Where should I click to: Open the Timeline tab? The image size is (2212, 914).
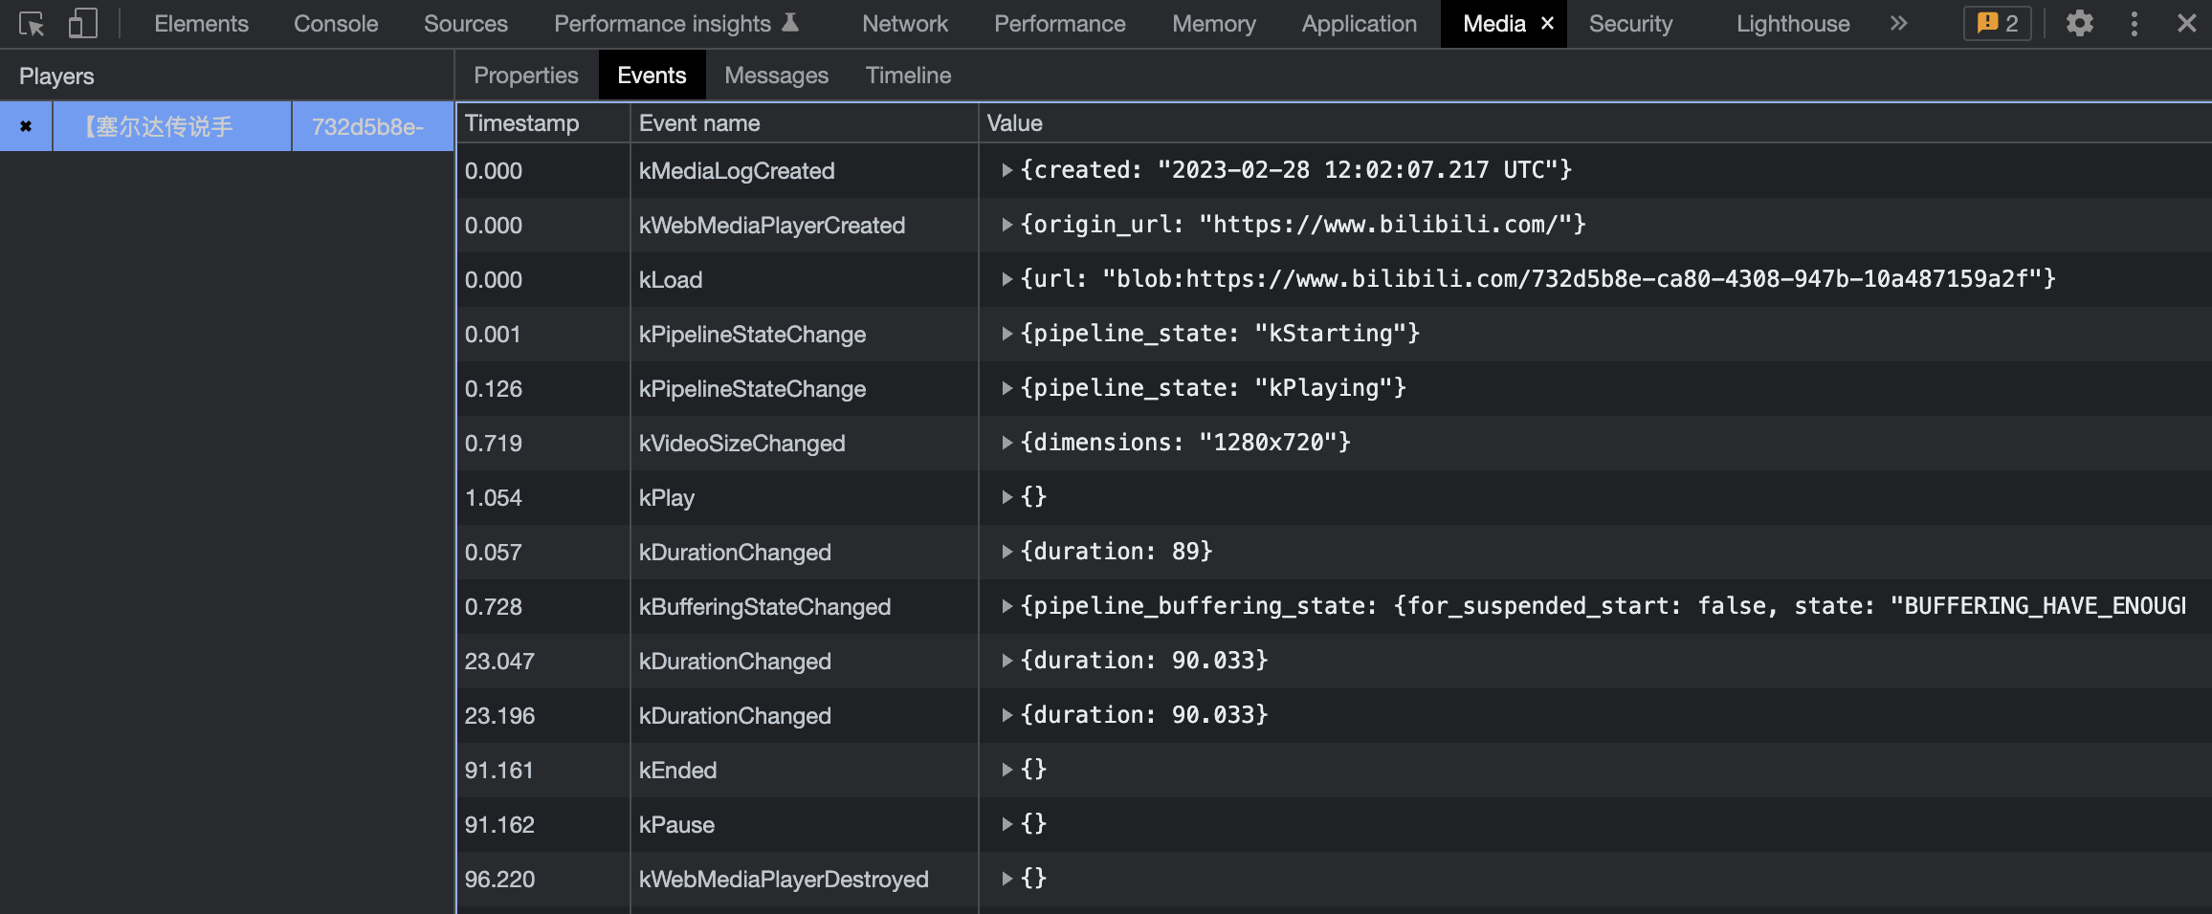pyautogui.click(x=907, y=76)
